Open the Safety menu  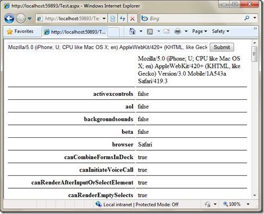220,31
